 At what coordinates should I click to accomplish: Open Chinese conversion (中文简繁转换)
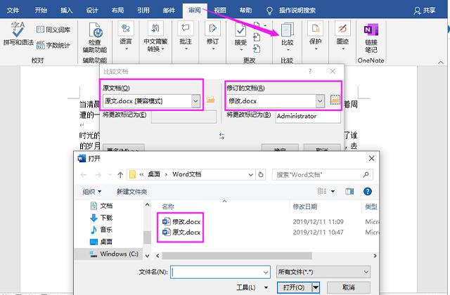click(x=155, y=36)
